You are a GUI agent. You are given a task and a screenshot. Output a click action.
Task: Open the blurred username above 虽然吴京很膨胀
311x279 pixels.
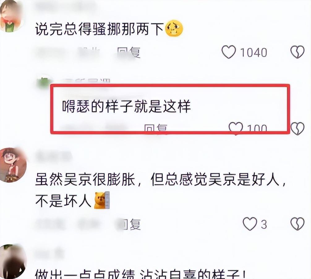(x=54, y=157)
